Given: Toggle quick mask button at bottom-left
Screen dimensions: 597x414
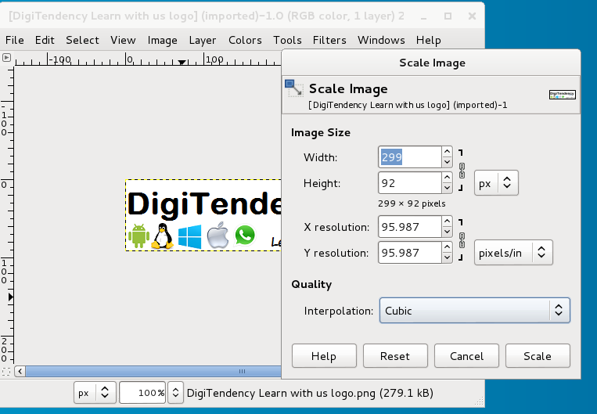Looking at the screenshot, I should (x=6, y=371).
